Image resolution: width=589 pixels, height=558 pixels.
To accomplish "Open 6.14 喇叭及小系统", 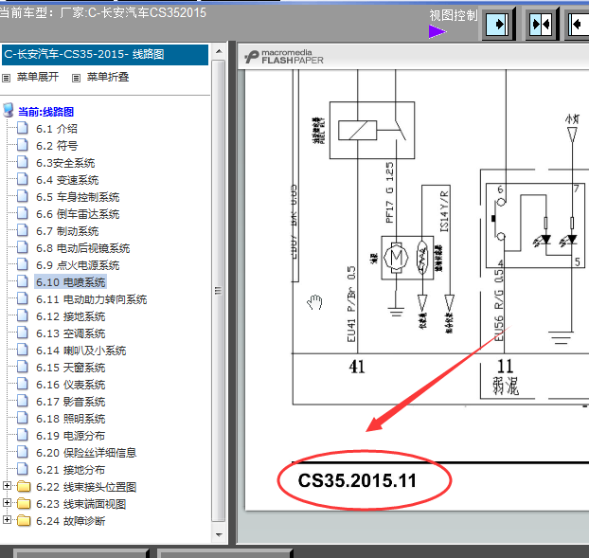I will click(x=81, y=351).
